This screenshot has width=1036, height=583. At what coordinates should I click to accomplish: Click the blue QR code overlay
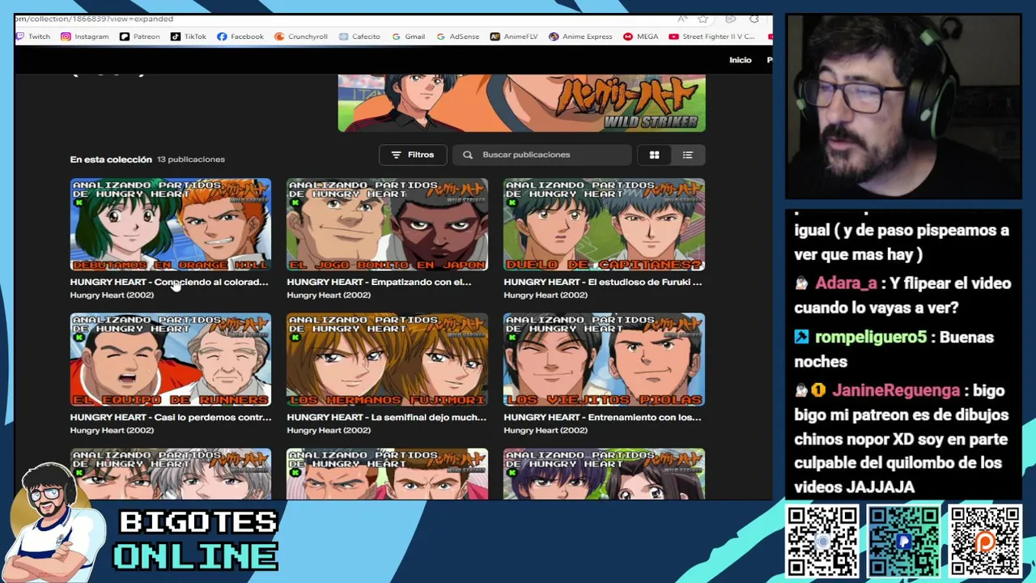pyautogui.click(x=903, y=541)
